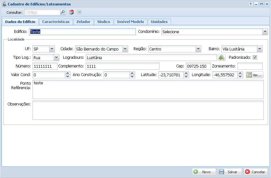Open the Imóvel Modelo tab
This screenshot has height=178, width=271.
point(130,22)
